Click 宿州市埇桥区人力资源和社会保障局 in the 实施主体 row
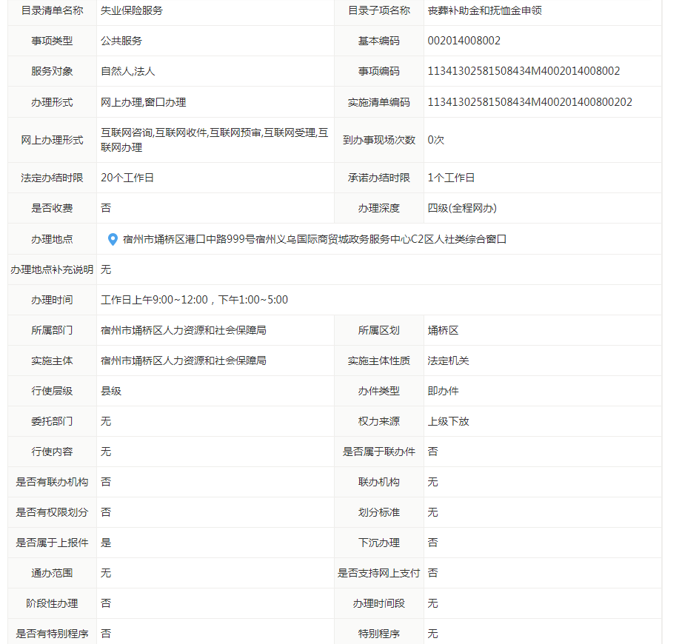The width and height of the screenshot is (679, 644). click(x=183, y=360)
